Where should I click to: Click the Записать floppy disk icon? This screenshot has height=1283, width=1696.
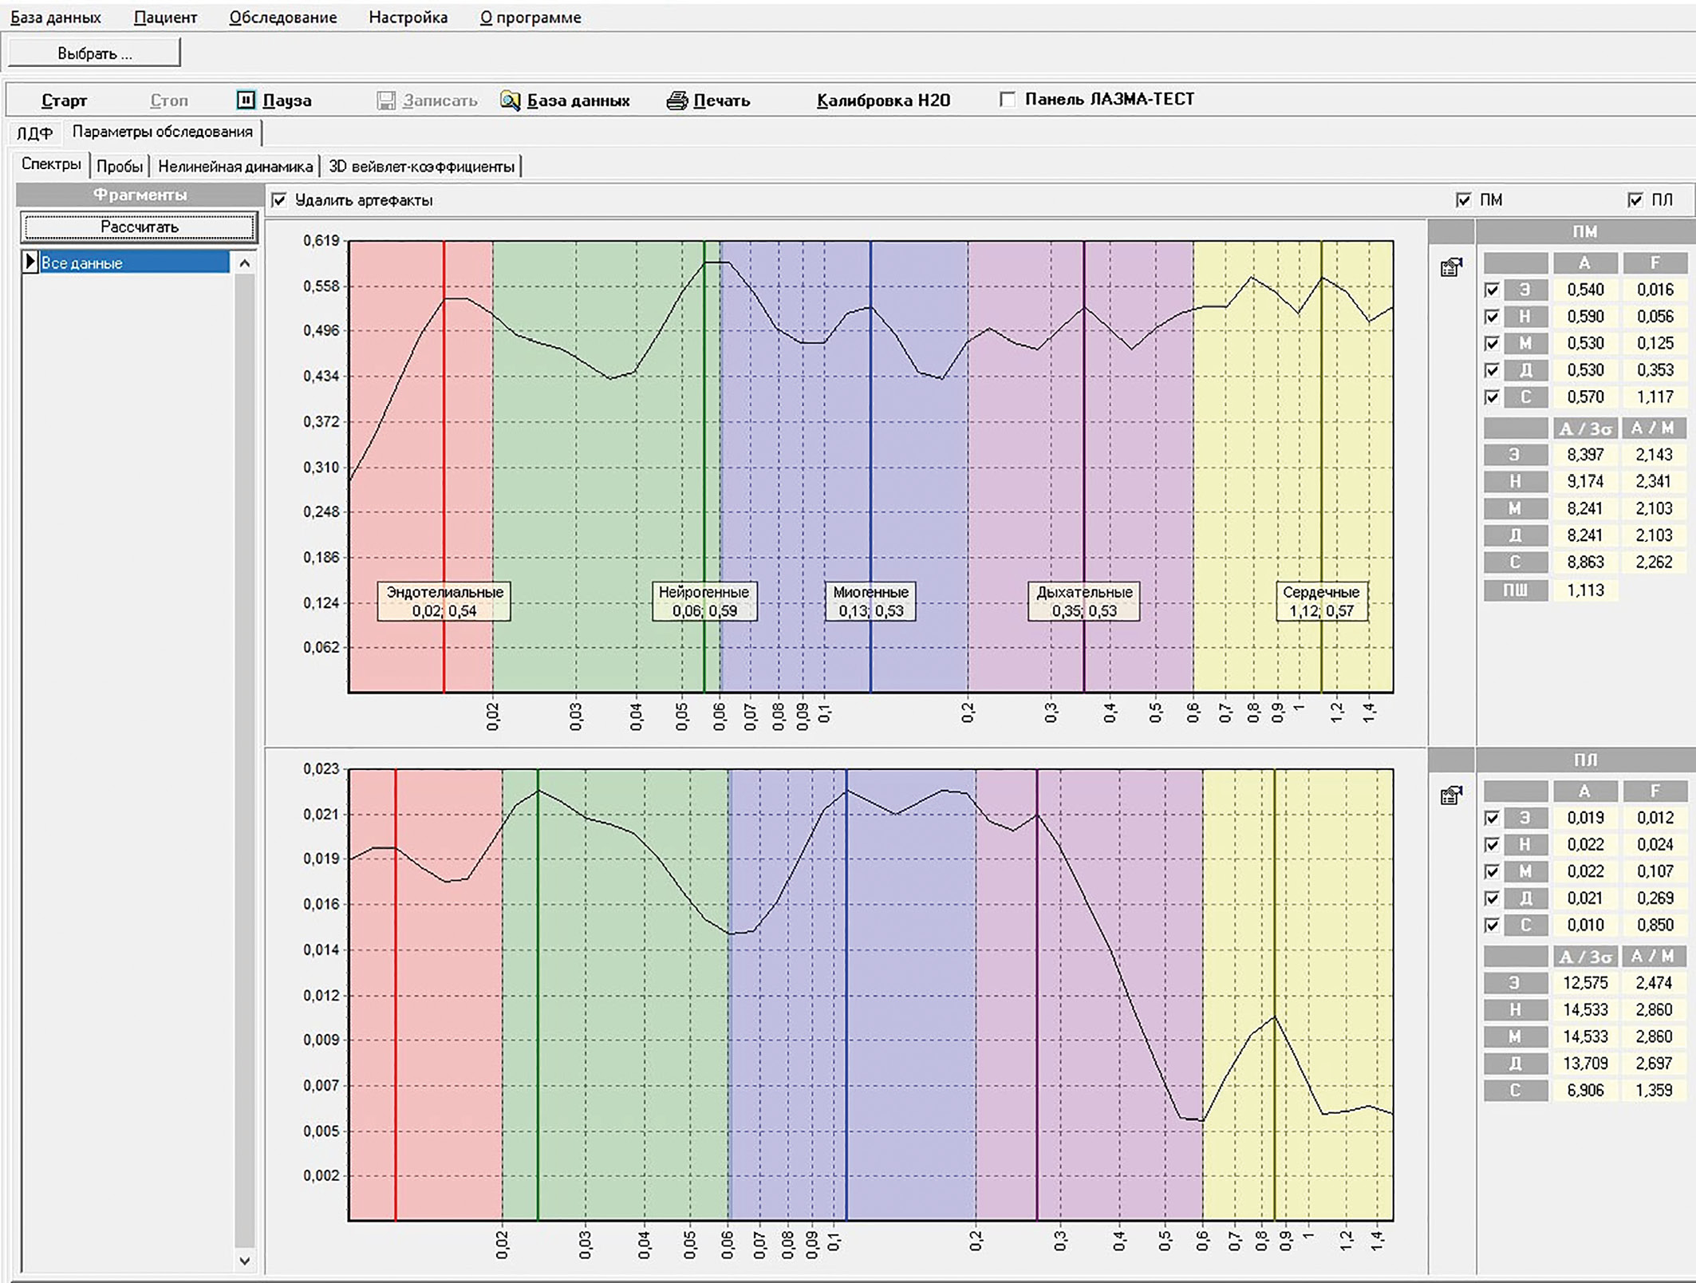click(386, 101)
